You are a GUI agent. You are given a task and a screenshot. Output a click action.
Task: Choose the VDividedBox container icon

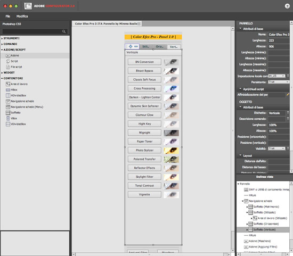[8, 124]
